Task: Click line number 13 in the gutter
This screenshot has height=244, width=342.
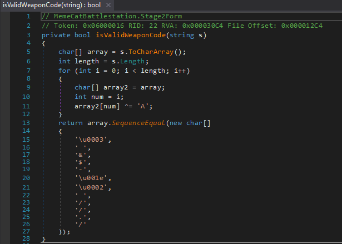Action: pos(26,123)
